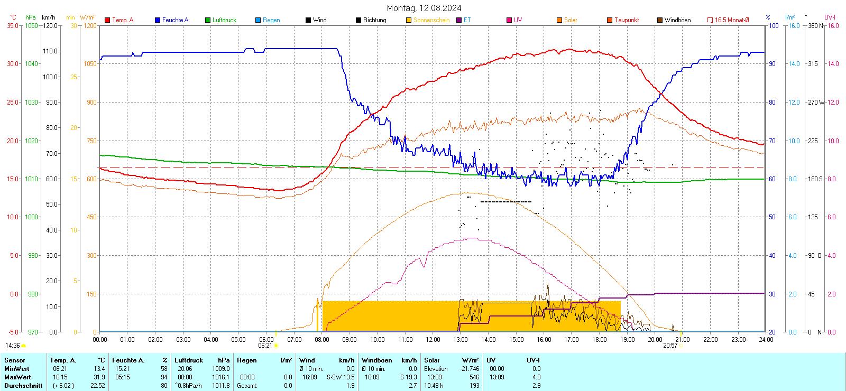Click the hollow 16.5 Monat-Ø legend box
846x391 pixels.
click(710, 20)
